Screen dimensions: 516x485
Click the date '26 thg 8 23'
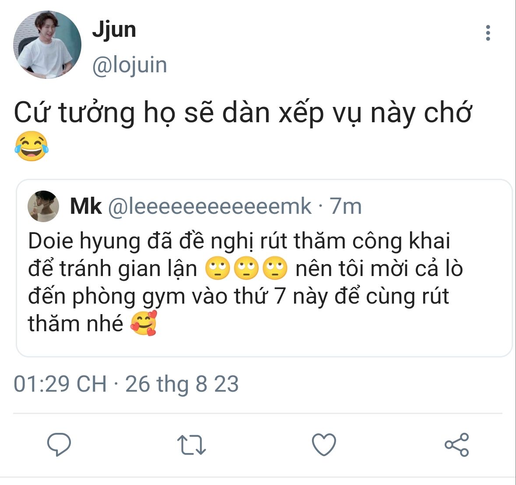(x=182, y=384)
